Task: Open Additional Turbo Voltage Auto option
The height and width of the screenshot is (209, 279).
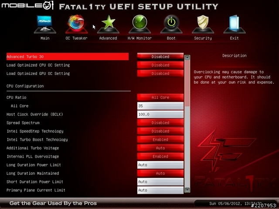Action: pyautogui.click(x=160, y=148)
